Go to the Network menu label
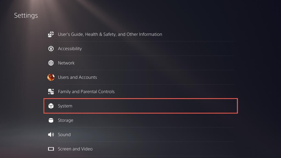Screen dimensions: 281x158 (x=66, y=63)
